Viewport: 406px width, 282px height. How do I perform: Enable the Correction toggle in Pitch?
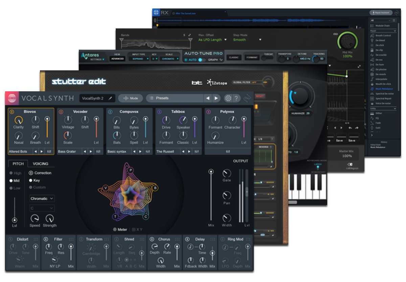click(x=31, y=173)
